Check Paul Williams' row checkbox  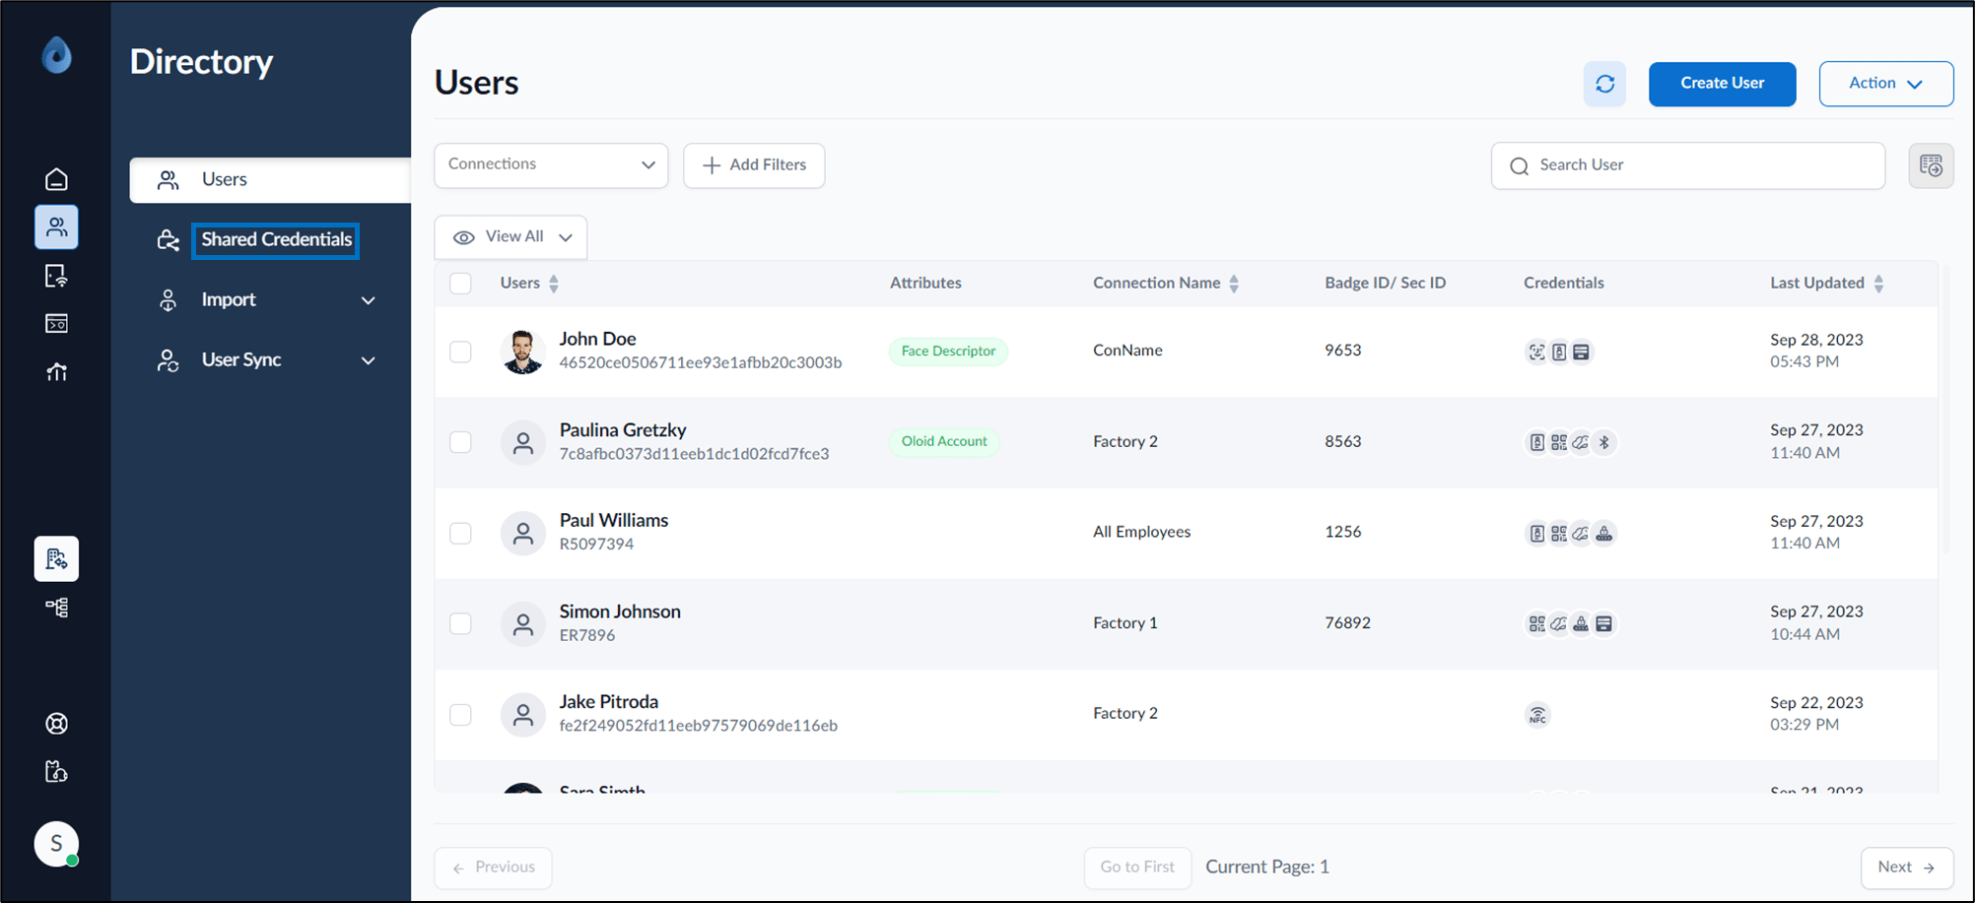click(x=460, y=533)
